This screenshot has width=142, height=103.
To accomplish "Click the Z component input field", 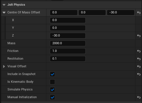I will click(68, 36).
